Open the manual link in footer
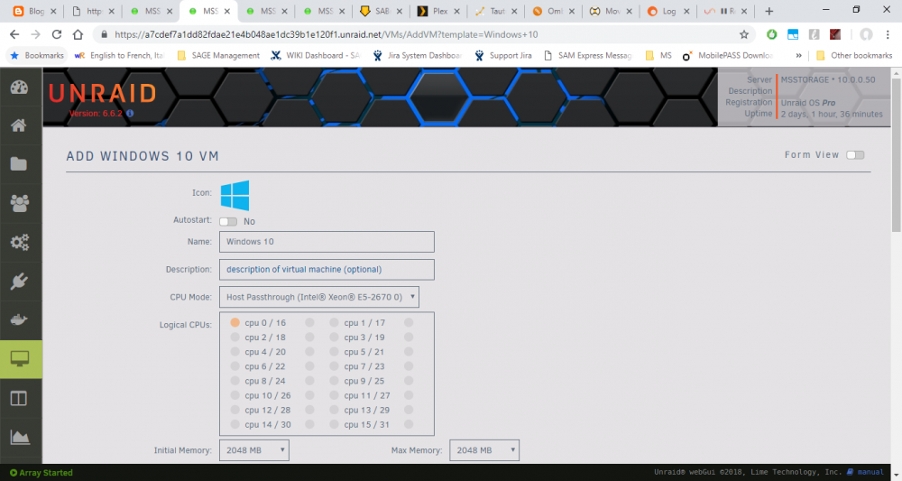 (x=865, y=472)
